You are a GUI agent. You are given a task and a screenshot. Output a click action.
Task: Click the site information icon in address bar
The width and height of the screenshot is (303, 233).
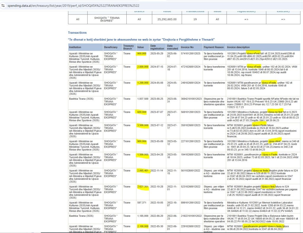3,6
